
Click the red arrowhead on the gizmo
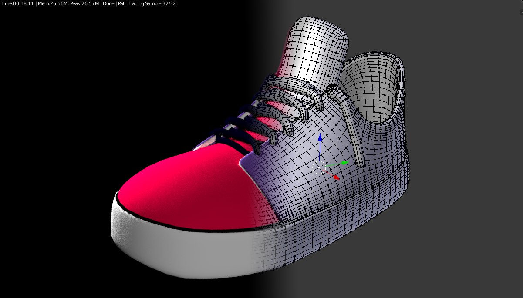[335, 177]
